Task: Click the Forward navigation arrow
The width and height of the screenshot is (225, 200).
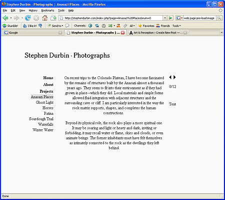Action: tap(16, 18)
